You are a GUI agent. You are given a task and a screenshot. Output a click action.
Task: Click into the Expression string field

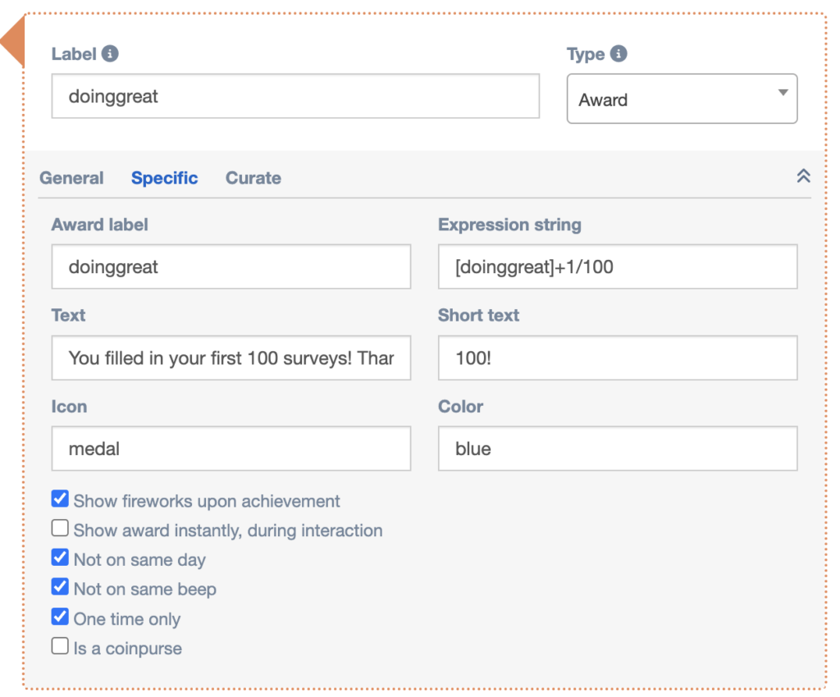tap(617, 267)
